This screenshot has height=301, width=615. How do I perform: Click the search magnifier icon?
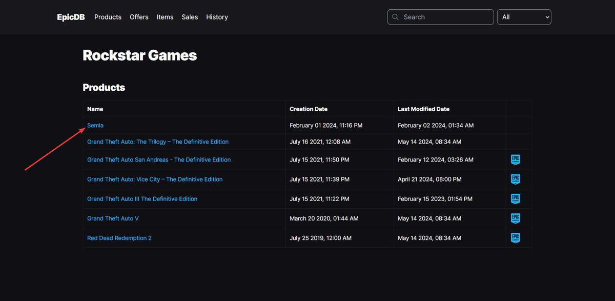click(x=395, y=17)
